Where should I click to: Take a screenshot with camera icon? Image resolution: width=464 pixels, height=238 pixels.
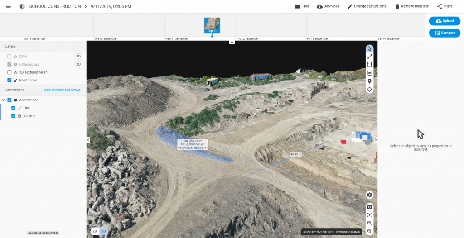point(369,207)
